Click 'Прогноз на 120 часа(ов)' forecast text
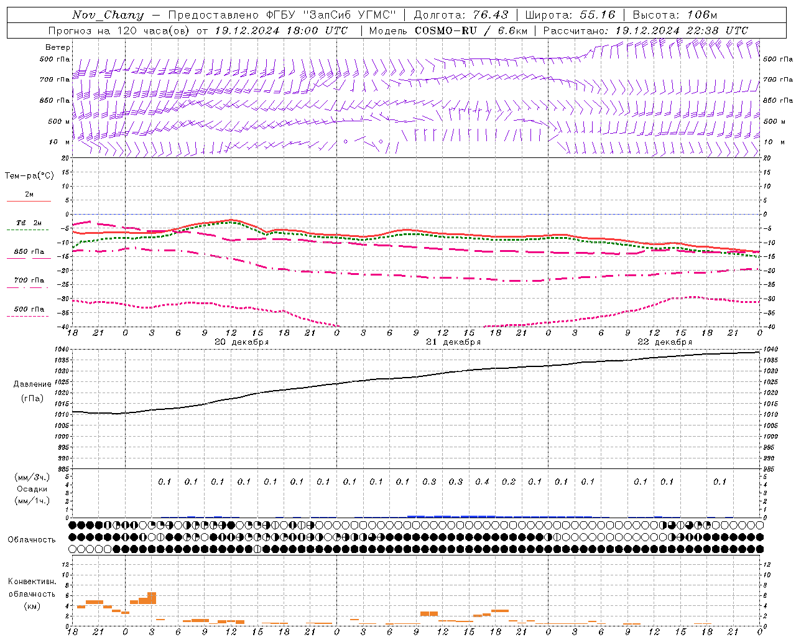 (x=119, y=30)
